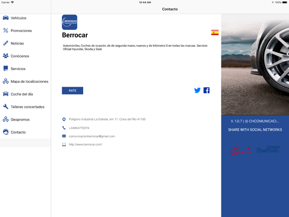Tap the V. 1.0.7 copyright text

pos(255,121)
